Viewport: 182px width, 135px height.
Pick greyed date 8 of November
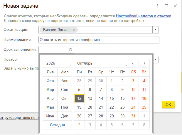point(144,125)
